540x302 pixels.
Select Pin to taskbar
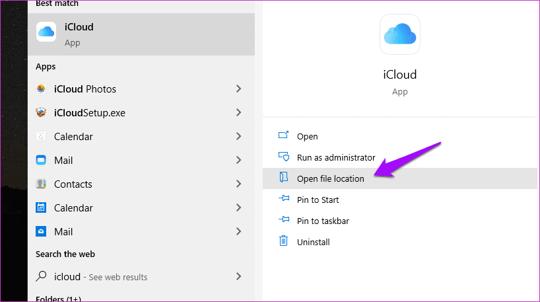400,221
